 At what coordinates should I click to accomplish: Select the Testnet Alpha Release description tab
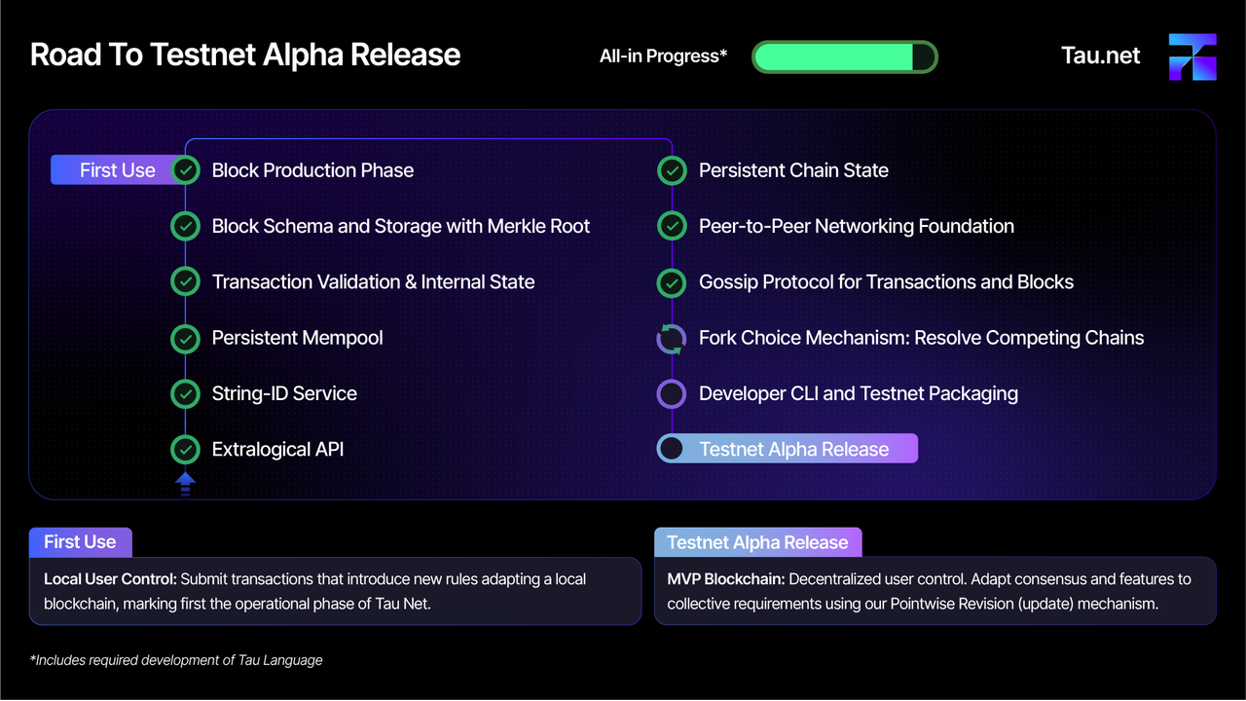point(757,542)
